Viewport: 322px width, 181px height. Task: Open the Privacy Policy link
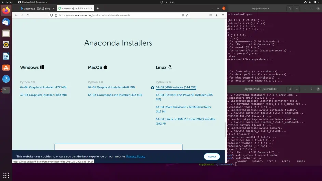click(136, 156)
